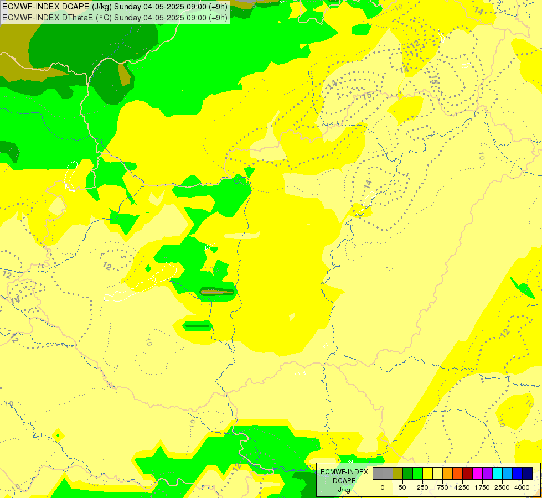Click the dark green legend swatch

(408, 473)
